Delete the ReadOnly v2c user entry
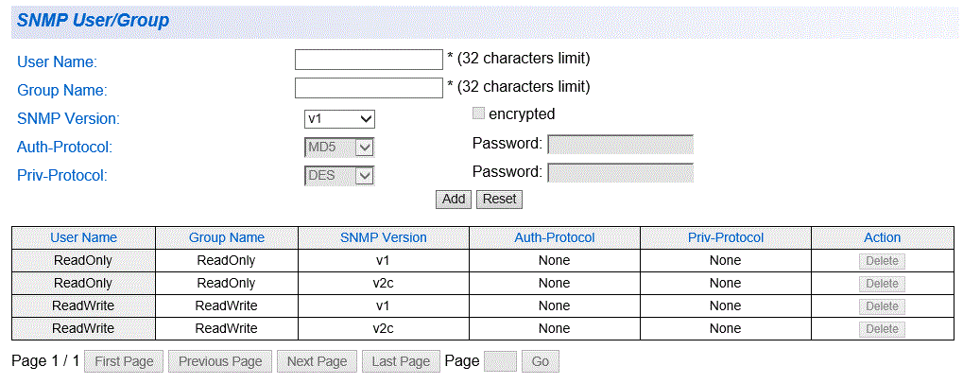 tap(882, 283)
